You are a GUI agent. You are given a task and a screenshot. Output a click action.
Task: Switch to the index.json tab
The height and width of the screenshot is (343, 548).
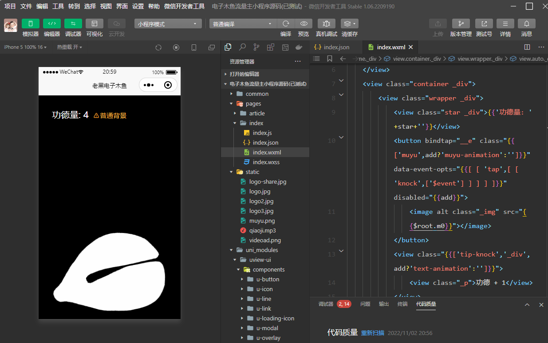[336, 47]
